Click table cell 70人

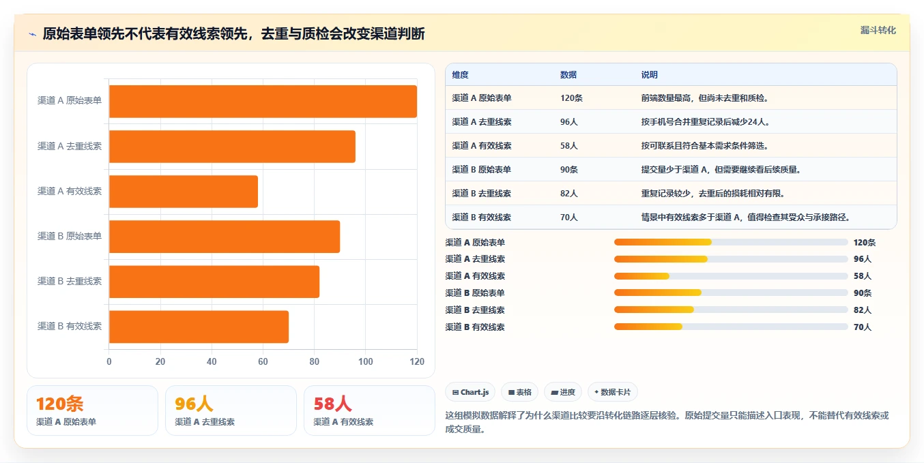coord(569,218)
